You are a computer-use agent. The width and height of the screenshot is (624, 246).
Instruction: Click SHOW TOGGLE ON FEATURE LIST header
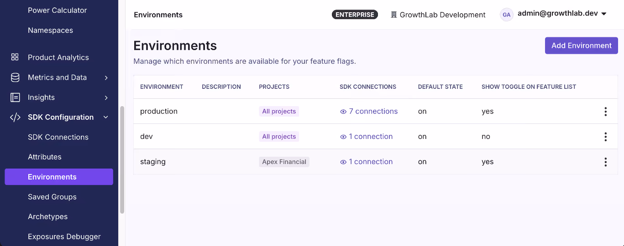pos(529,87)
